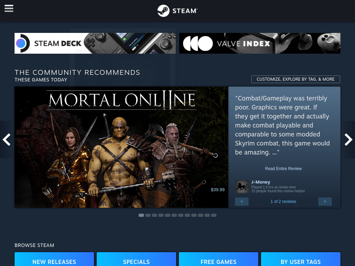This screenshot has height=266, width=355.
Task: Open J-Money profile name link
Action: click(x=261, y=182)
